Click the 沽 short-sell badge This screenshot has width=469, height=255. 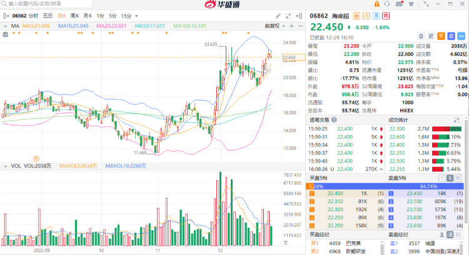[x=366, y=16]
